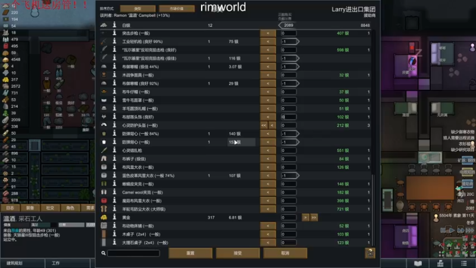Click the 布牛仔帽 cowboy hat icon
Image resolution: width=476 pixels, height=268 pixels.
104,92
